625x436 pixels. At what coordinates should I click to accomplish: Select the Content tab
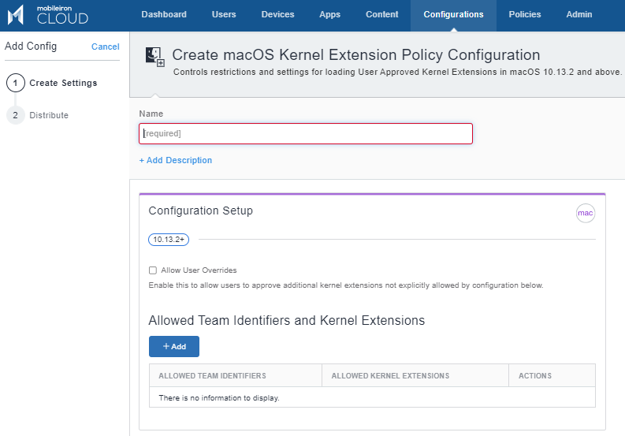point(381,14)
